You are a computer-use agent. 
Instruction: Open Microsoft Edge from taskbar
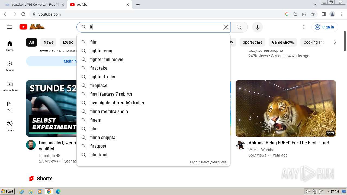pos(58,191)
